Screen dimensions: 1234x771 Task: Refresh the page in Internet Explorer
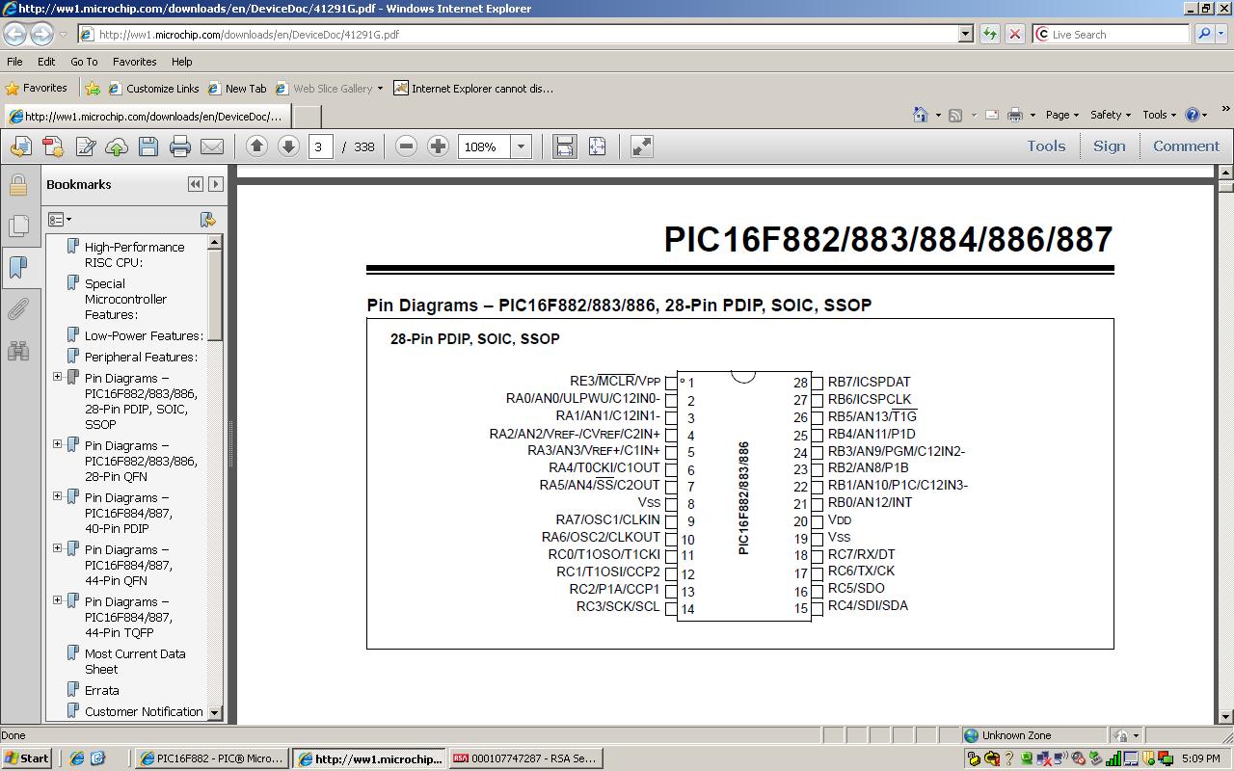[x=989, y=34]
